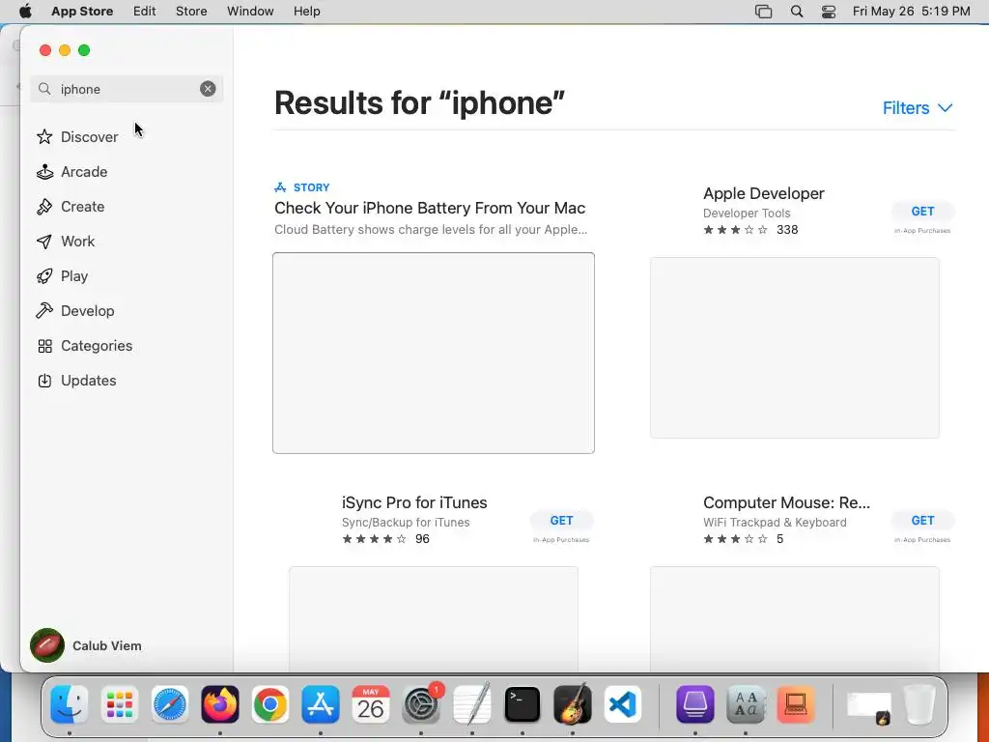
Task: Open the App Store menu
Action: tap(82, 11)
